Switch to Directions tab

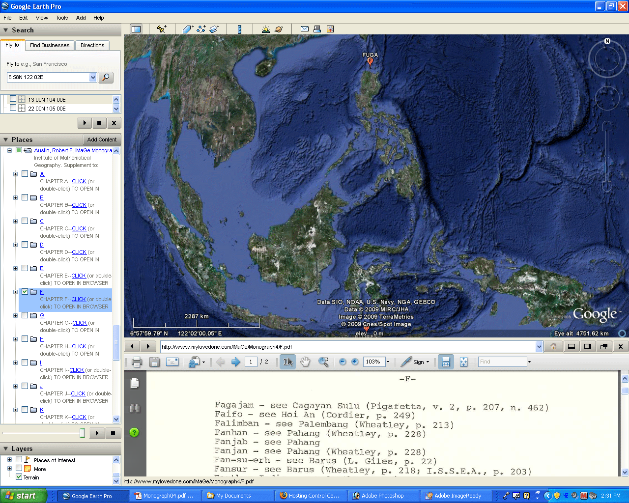point(92,45)
